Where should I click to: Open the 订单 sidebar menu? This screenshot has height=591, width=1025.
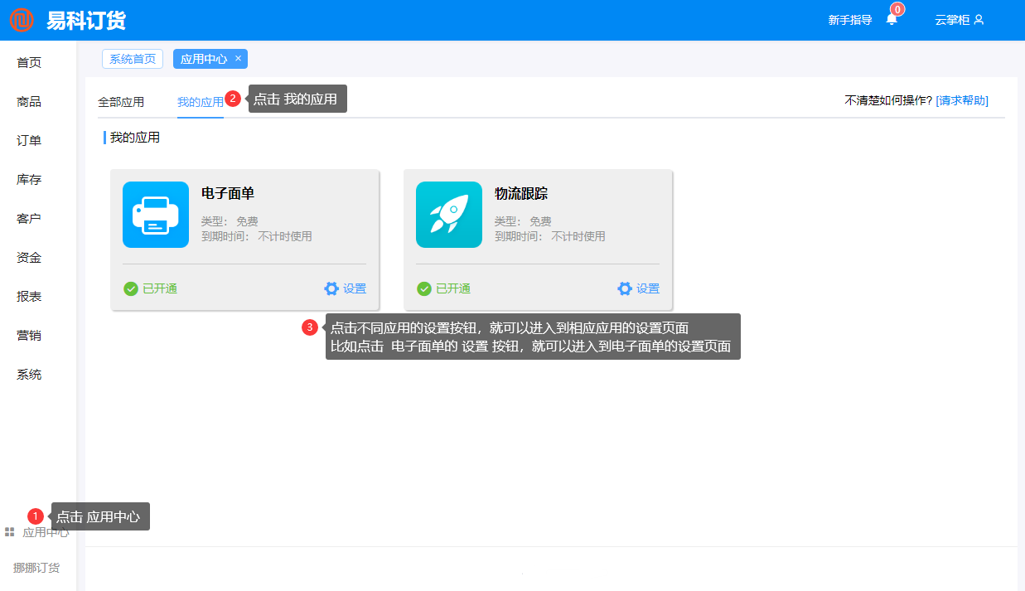coord(29,141)
